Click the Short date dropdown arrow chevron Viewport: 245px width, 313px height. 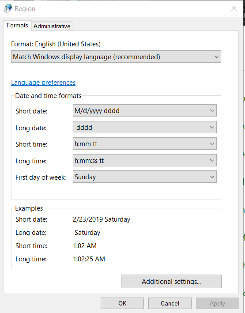(x=212, y=111)
